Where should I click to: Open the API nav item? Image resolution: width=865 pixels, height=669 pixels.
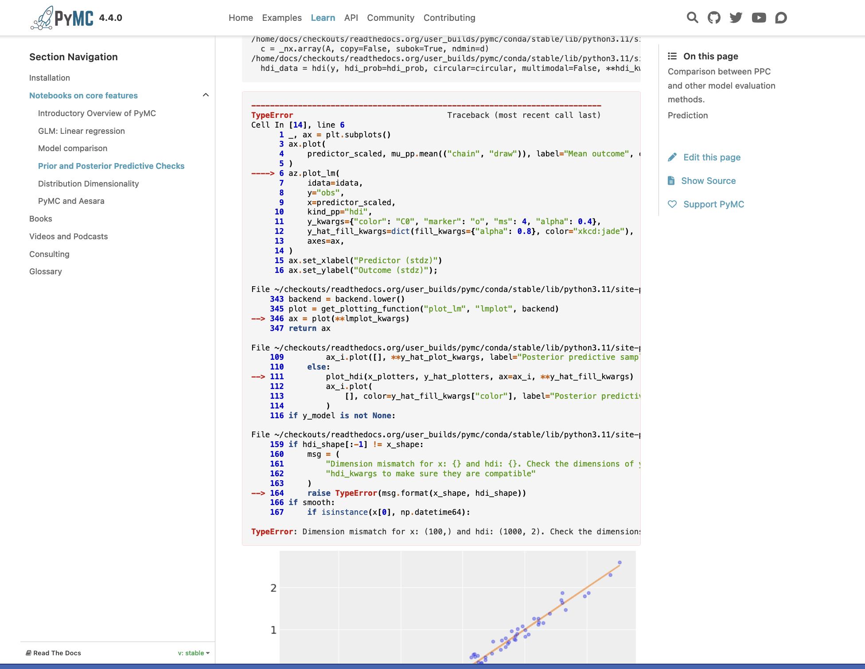(x=351, y=18)
